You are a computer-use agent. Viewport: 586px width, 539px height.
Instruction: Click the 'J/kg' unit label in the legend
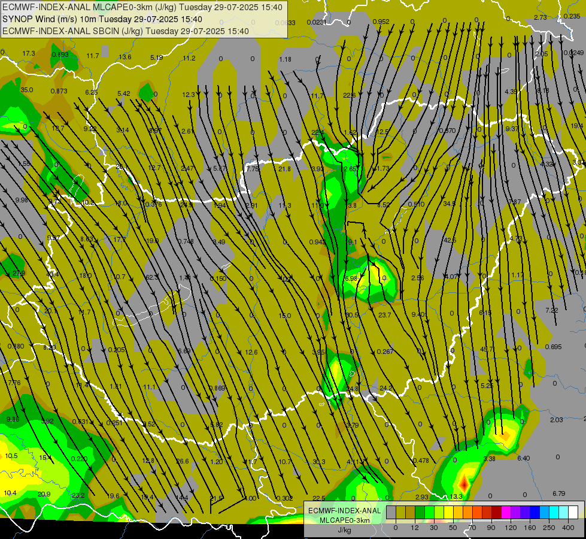[345, 529]
